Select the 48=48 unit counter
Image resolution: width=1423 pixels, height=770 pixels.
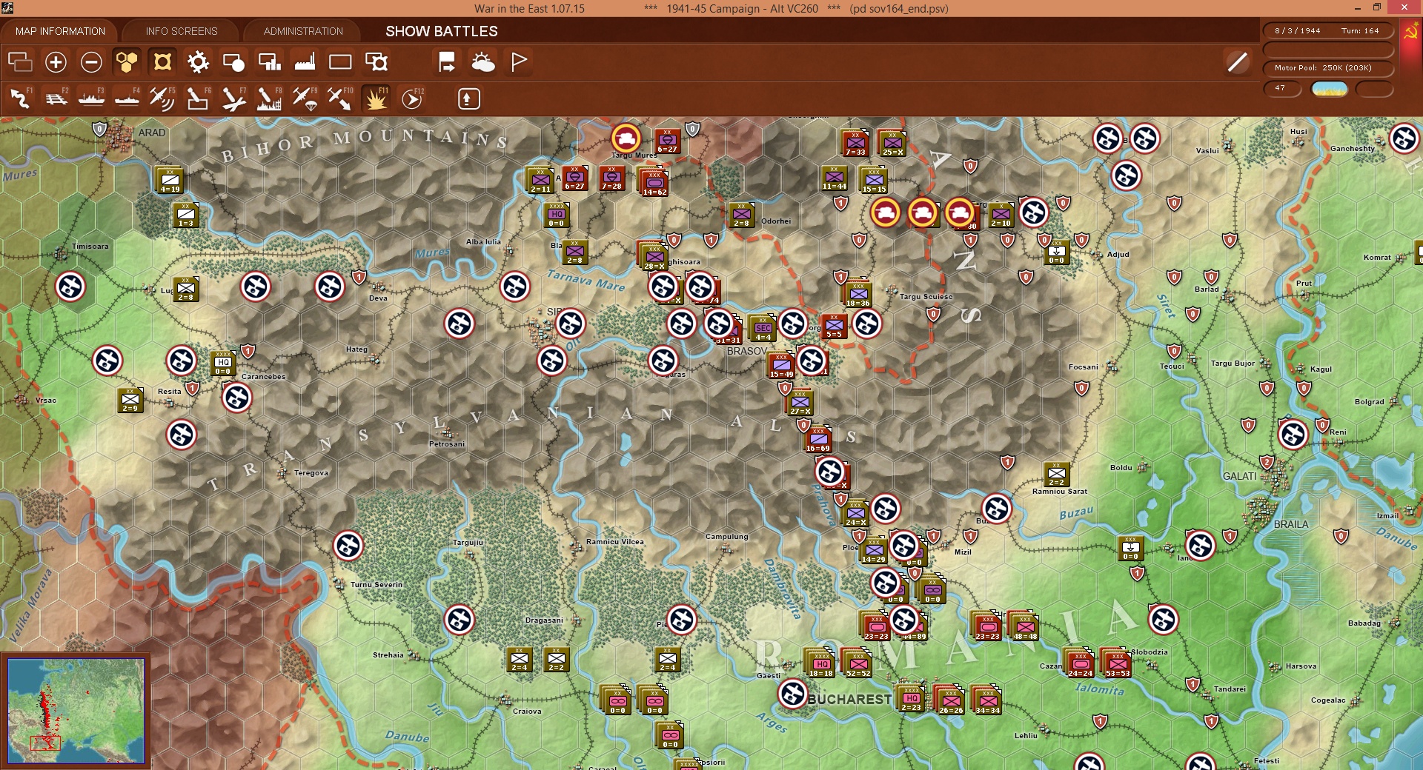1025,627
